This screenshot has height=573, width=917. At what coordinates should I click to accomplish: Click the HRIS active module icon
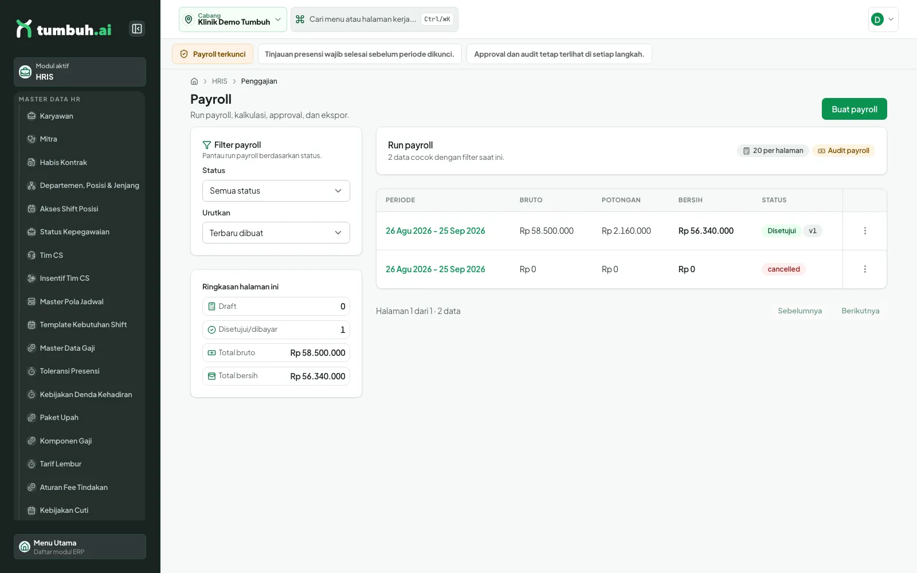click(x=25, y=72)
